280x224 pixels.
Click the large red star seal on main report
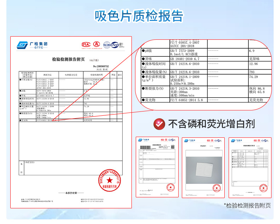click(110, 180)
